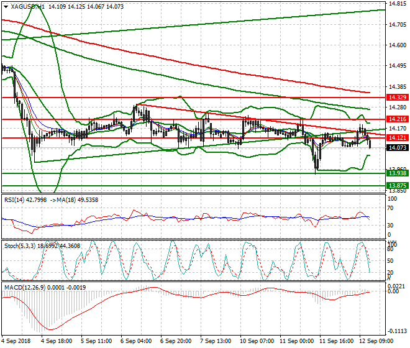Screen dimensions: 410x348
Task: Select the green 13.875 support level tag
Action: (397, 186)
